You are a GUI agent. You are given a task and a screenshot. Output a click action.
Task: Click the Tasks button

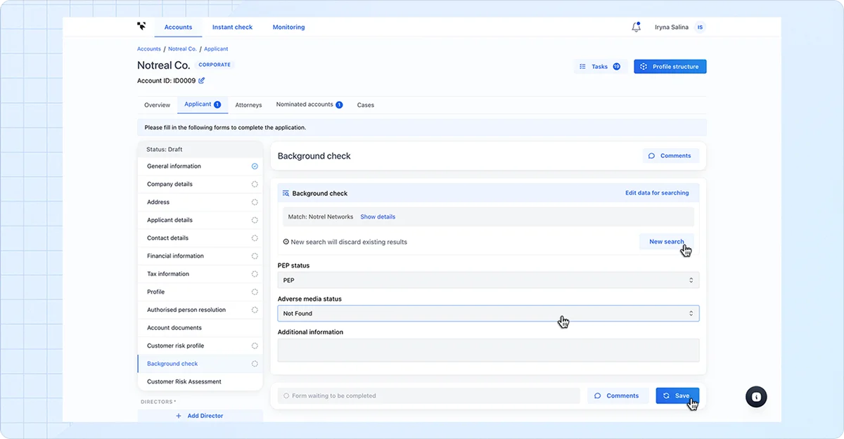600,67
